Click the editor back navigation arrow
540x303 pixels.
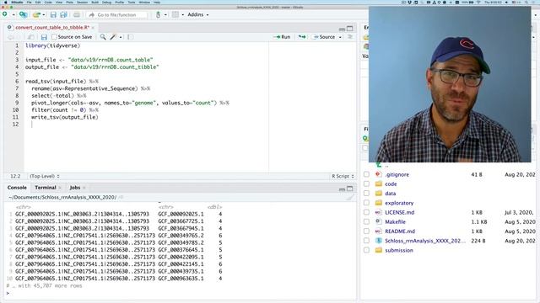pyautogui.click(x=10, y=37)
